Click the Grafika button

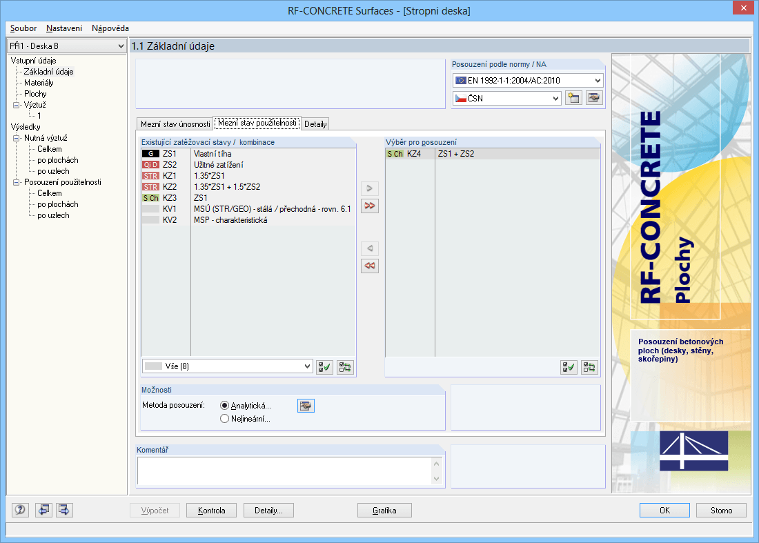tap(384, 510)
